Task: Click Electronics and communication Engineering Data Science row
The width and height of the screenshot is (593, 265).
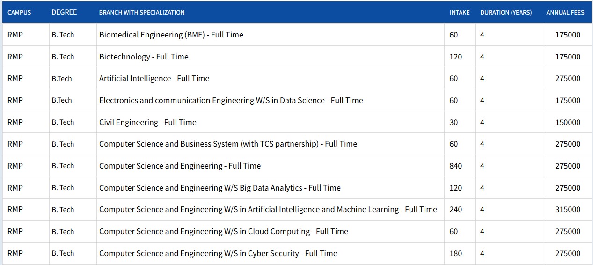Action: click(231, 100)
